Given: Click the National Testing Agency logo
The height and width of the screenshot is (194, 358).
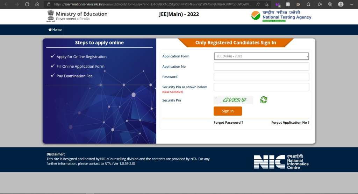Looking at the screenshot, I should [x=281, y=16].
